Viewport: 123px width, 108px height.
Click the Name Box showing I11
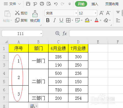point(21,34)
